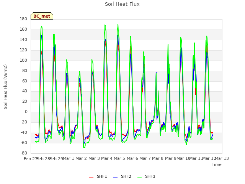Click the Feb 27 x-axis tick label

(x=30, y=159)
